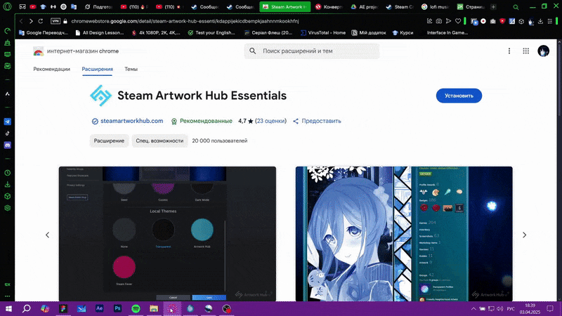Open the steamartworkhub.com developer link
The width and height of the screenshot is (562, 316).
(131, 121)
